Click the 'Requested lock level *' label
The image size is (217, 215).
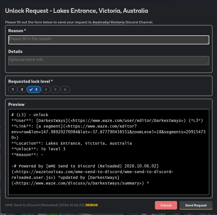[30, 81]
